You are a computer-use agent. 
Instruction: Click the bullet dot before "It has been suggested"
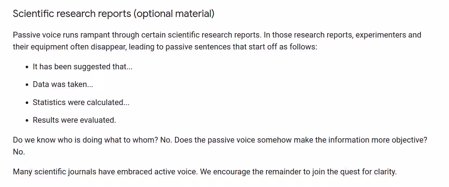tap(27, 67)
